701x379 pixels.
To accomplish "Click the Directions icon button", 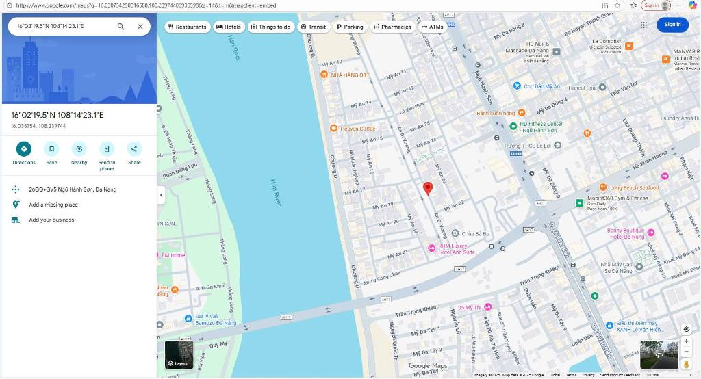I will (24, 149).
